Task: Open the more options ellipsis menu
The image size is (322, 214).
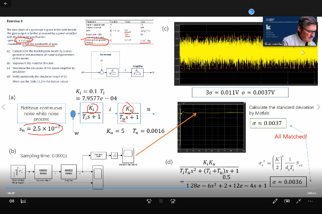Action: click(310, 201)
